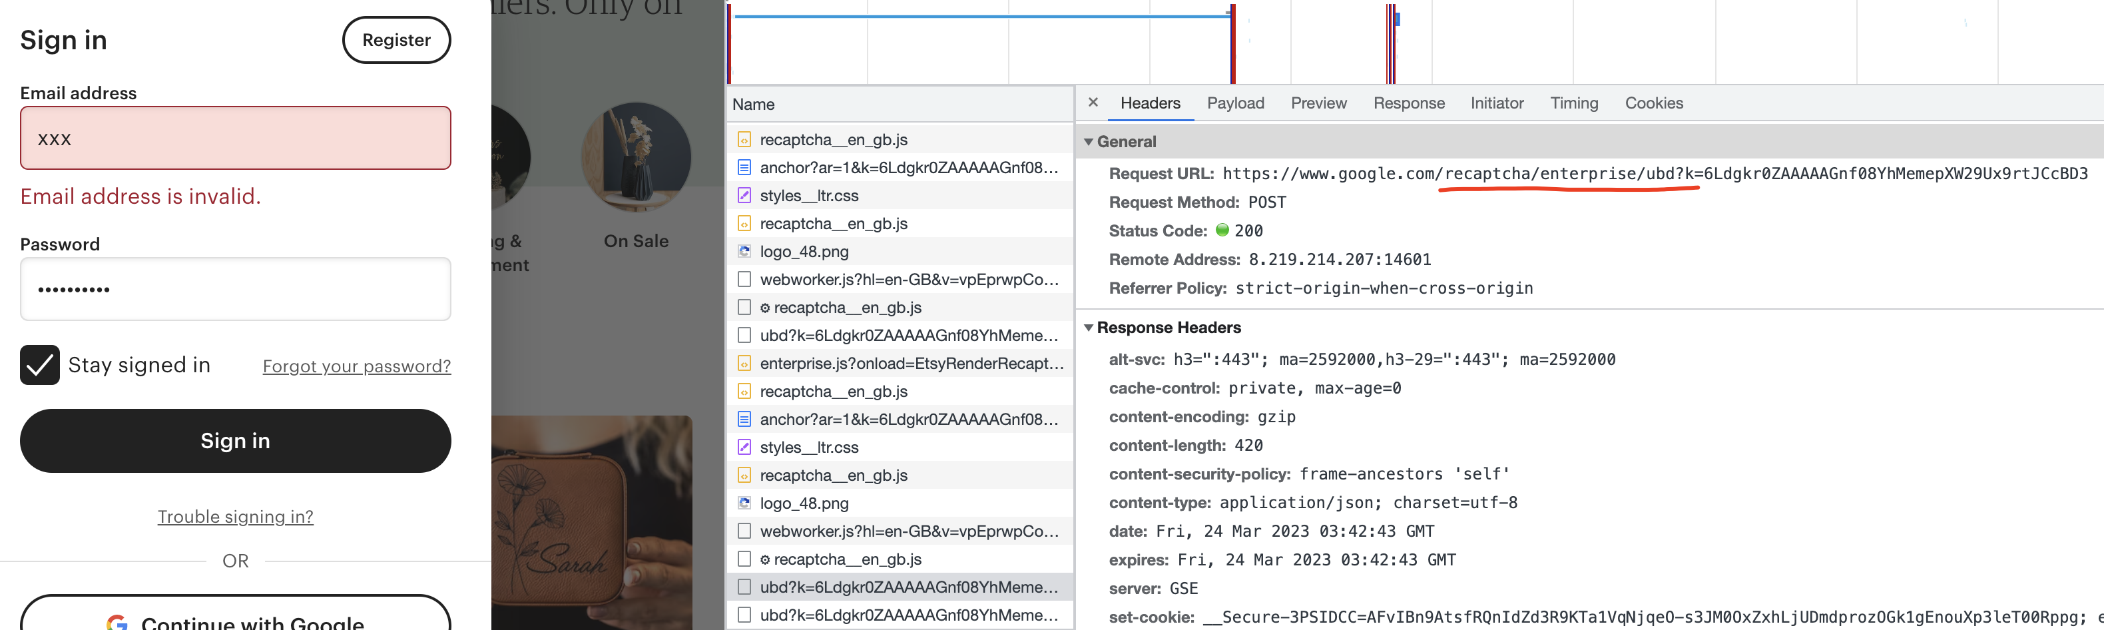This screenshot has height=630, width=2104.
Task: Switch to the Payload tab
Action: click(x=1235, y=103)
